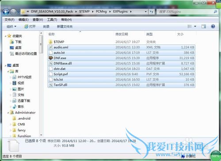Open the 文件(F) menu

click(x=9, y=20)
